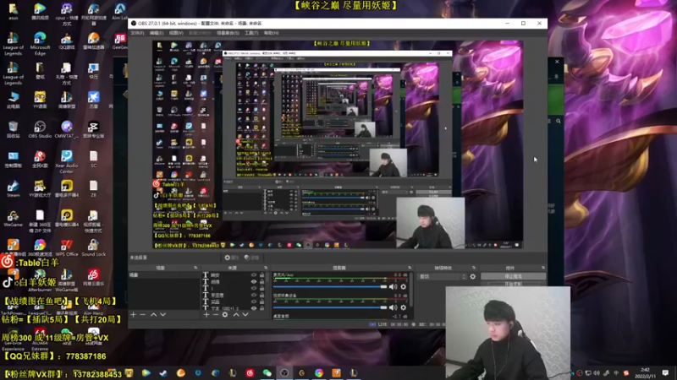Open Sound Lock desktop shortcut
677x380 pixels.
pos(93,247)
